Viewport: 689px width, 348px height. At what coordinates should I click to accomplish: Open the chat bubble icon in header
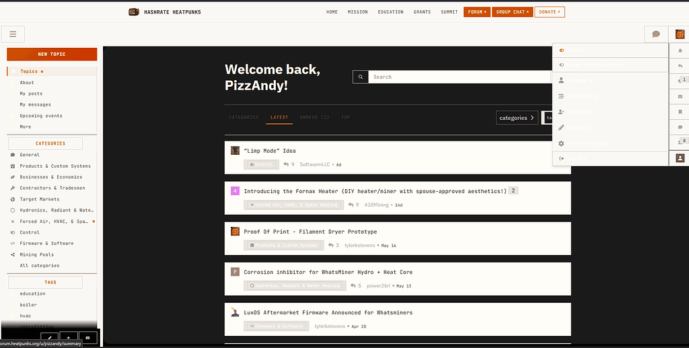pos(656,34)
